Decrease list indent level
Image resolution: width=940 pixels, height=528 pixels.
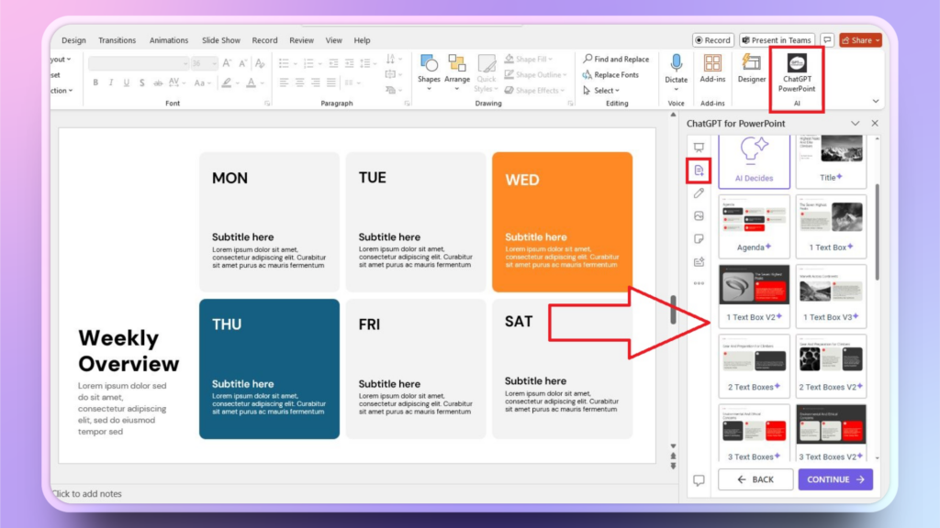[x=333, y=63]
